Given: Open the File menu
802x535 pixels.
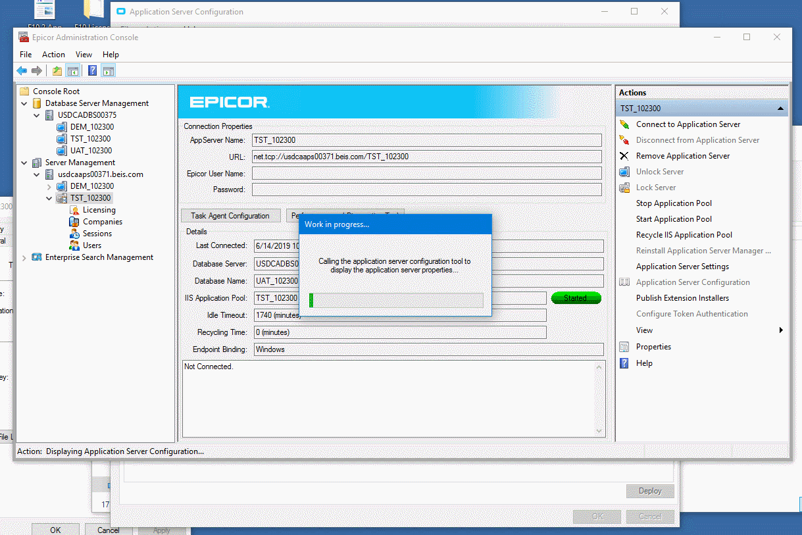Looking at the screenshot, I should (26, 55).
